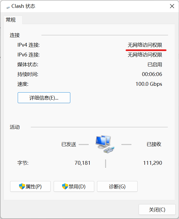The image size is (179, 219).
Task: Click the 持续时间 label
Action: 28,74
